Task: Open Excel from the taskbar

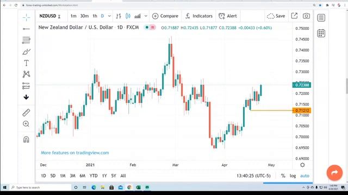Action: click(x=138, y=187)
